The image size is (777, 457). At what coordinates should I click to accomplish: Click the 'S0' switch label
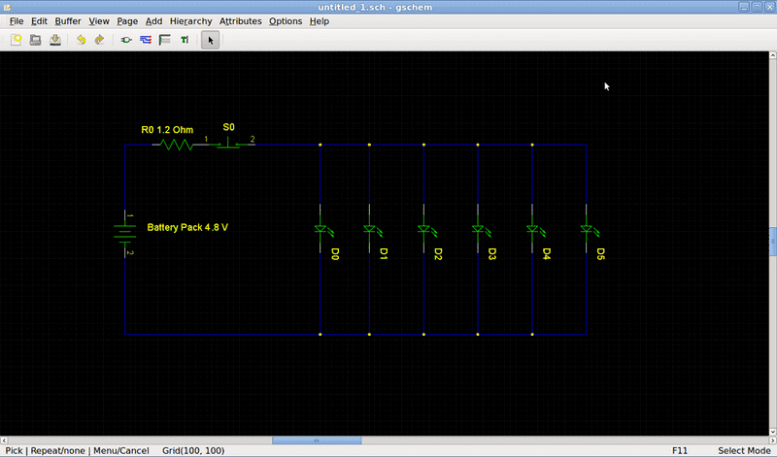[228, 127]
